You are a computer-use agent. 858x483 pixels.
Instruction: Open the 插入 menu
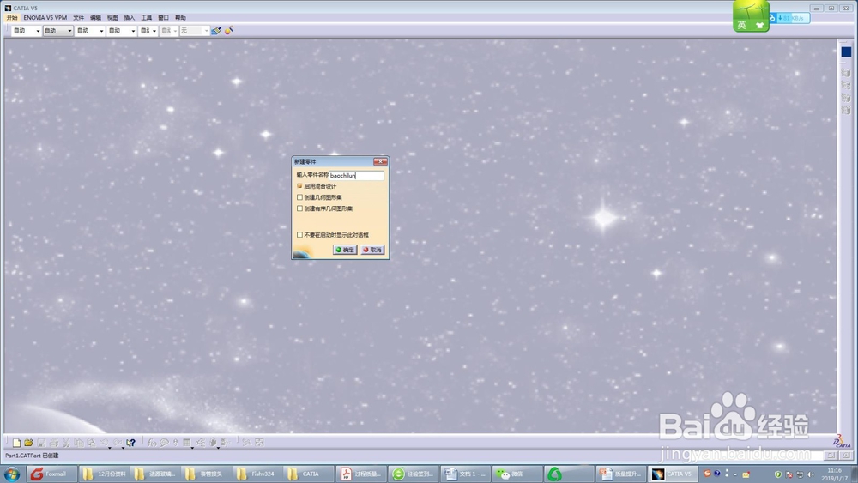130,17
